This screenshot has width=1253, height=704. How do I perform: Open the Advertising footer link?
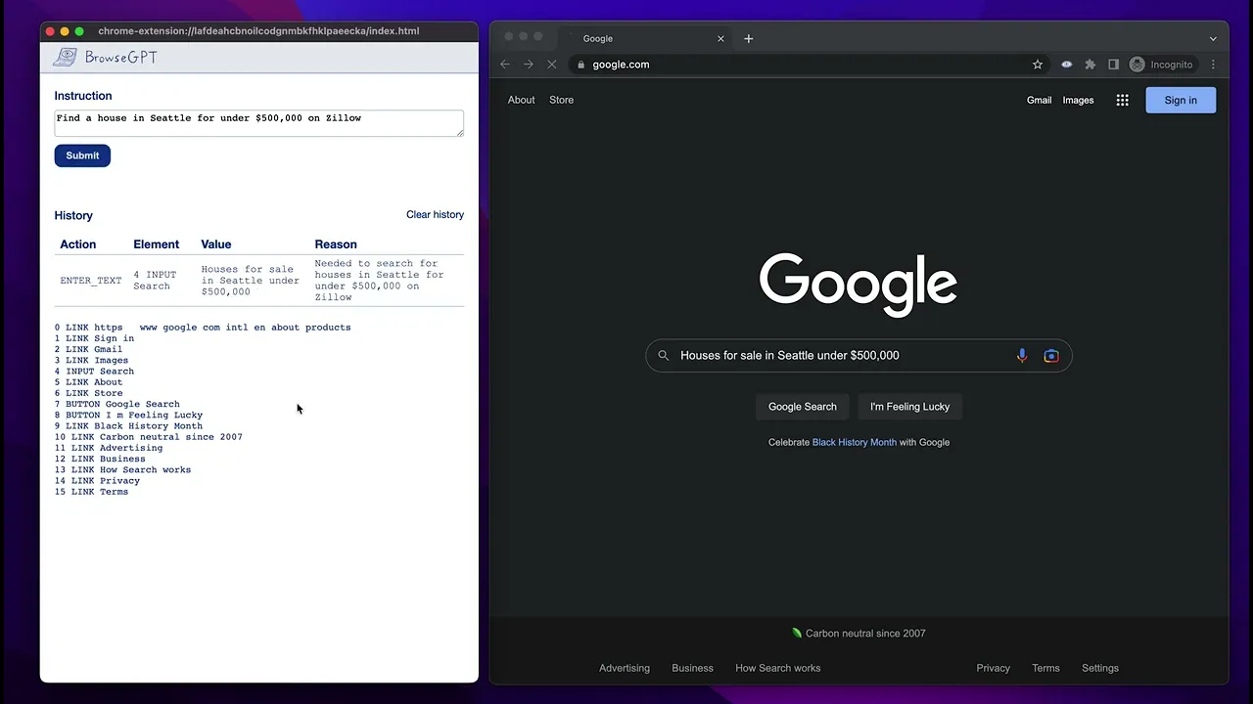pyautogui.click(x=625, y=668)
